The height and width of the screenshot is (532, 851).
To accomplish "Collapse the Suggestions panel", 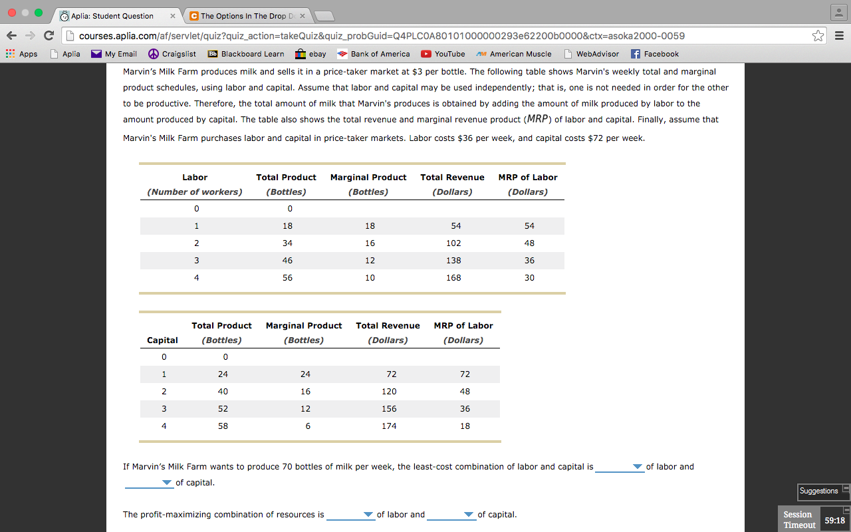I will pos(846,488).
